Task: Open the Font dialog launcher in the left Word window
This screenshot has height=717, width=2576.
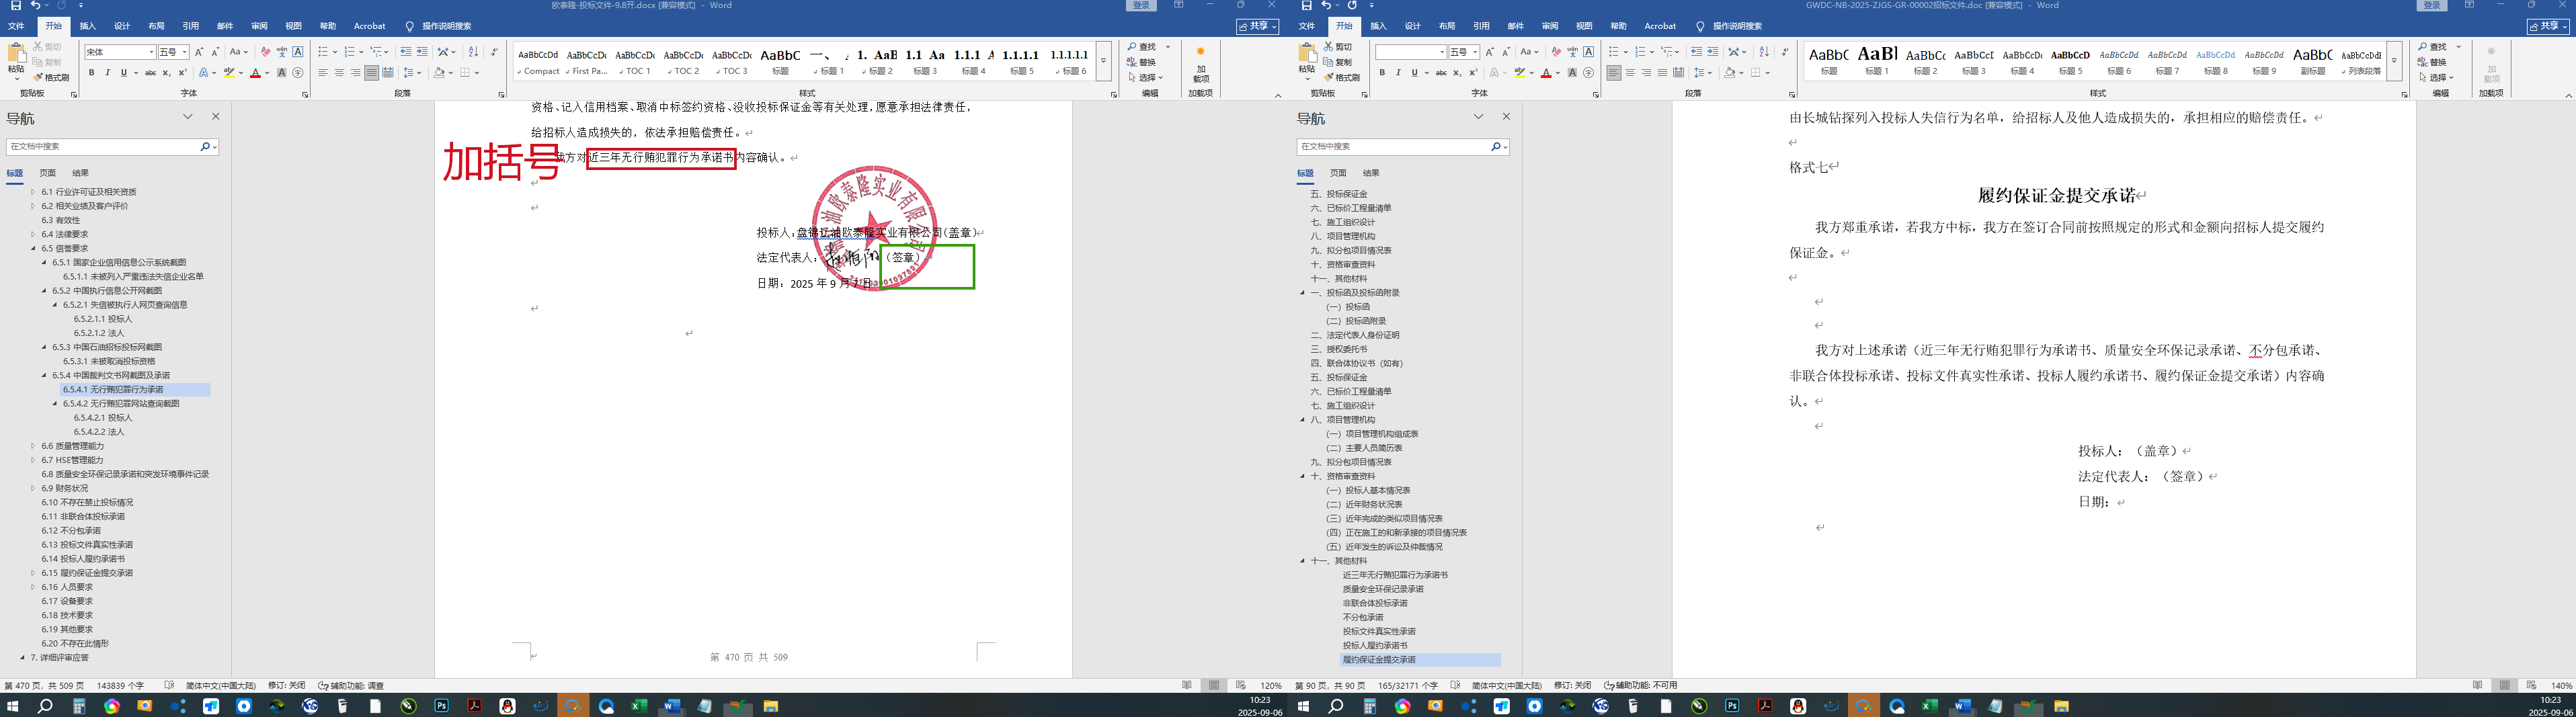Action: point(305,95)
